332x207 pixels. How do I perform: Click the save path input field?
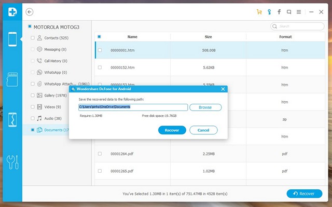pyautogui.click(x=133, y=107)
